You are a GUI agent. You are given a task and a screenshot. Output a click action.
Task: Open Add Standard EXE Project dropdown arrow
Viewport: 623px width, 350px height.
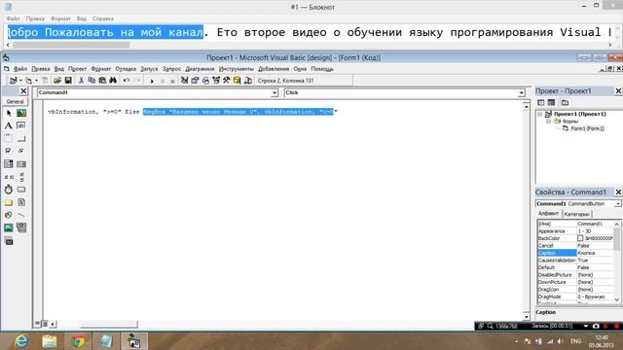pos(20,81)
